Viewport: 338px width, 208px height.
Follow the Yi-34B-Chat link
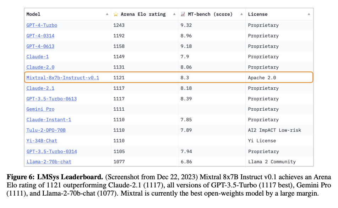click(x=42, y=141)
